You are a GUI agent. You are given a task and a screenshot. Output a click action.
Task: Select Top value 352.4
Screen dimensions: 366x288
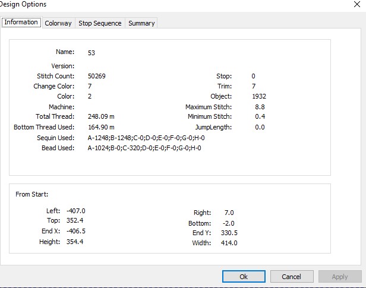75,220
